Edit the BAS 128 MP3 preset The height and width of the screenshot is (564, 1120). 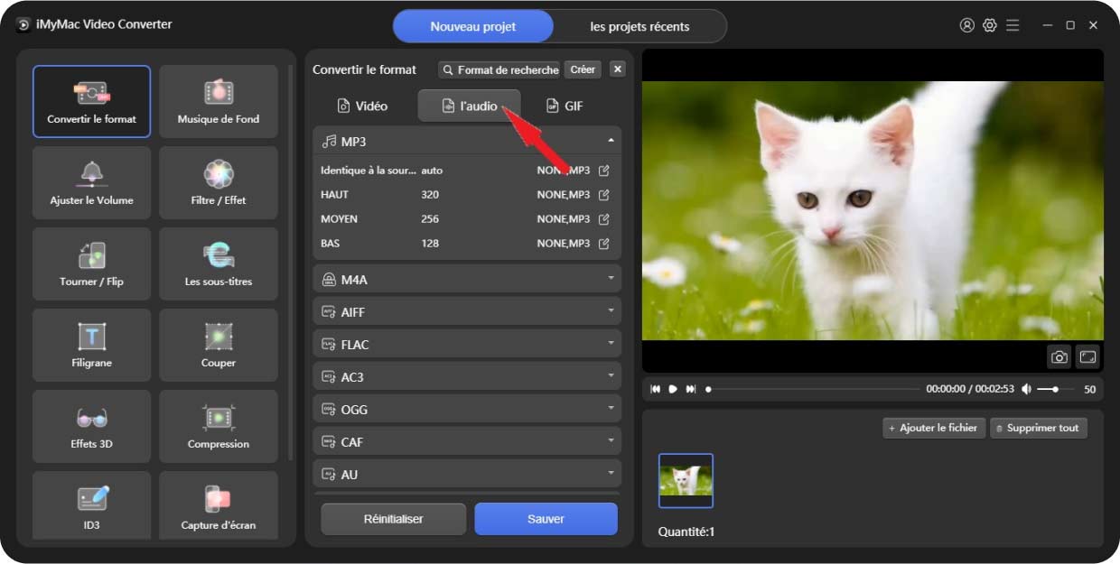tap(604, 243)
